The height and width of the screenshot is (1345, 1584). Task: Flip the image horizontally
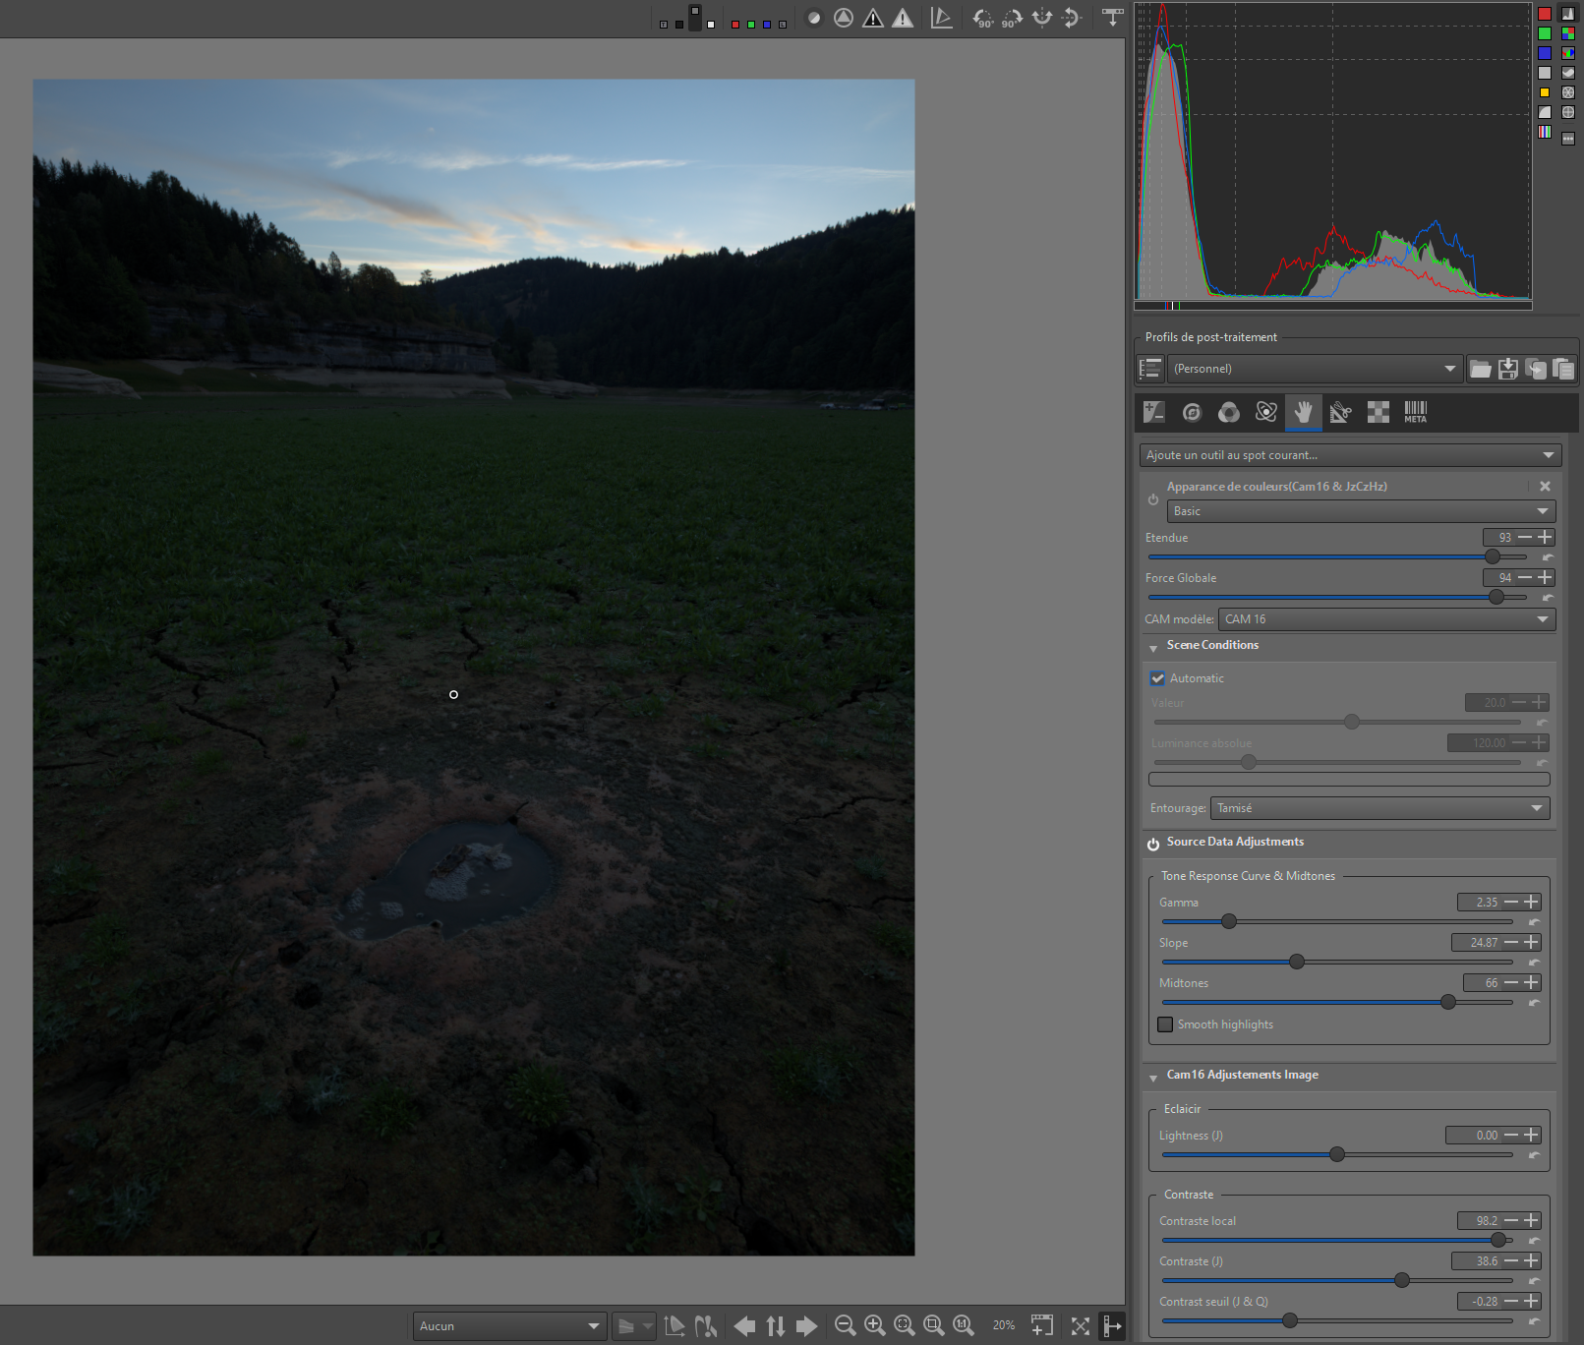[x=1042, y=18]
